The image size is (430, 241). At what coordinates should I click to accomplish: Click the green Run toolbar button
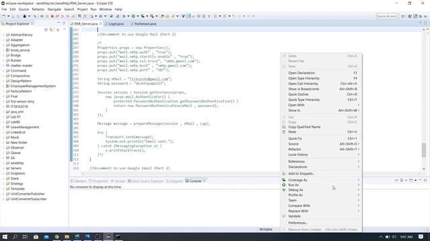click(x=133, y=16)
